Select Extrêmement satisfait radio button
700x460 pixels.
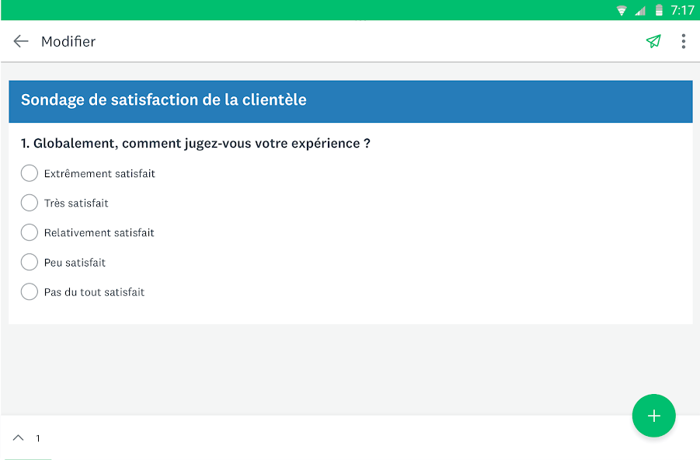coord(30,173)
